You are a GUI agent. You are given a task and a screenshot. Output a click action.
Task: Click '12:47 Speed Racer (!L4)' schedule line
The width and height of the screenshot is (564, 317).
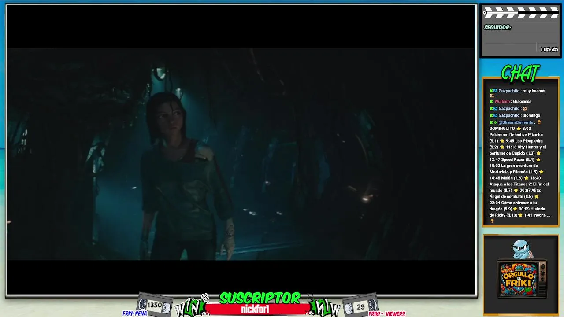pyautogui.click(x=512, y=159)
